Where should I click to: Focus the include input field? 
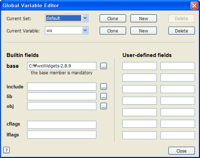click(62, 87)
